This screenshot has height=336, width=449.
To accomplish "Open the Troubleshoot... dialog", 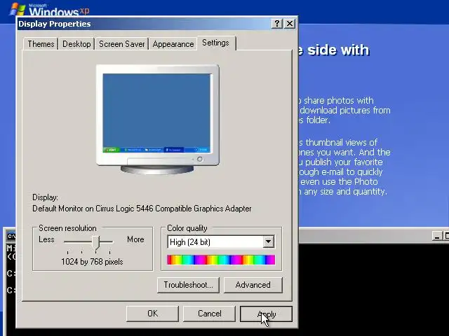I will point(188,285).
